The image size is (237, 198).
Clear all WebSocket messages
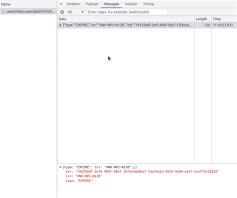point(62,12)
